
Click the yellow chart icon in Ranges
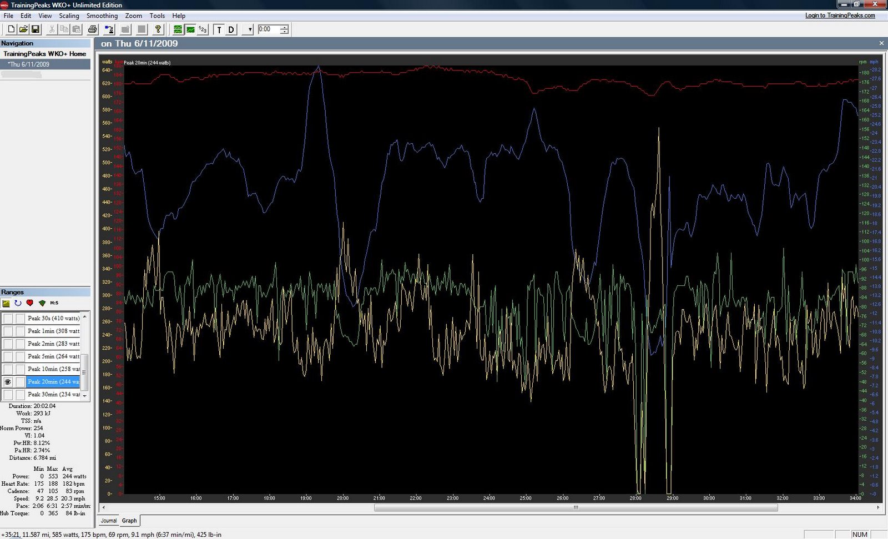(x=6, y=303)
